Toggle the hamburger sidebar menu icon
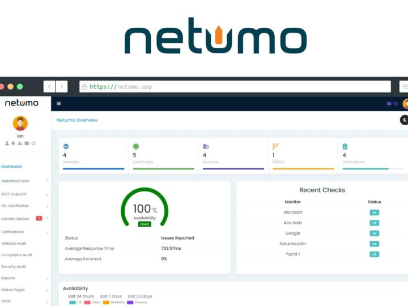Viewport: 408px width, 306px height. coord(59,104)
